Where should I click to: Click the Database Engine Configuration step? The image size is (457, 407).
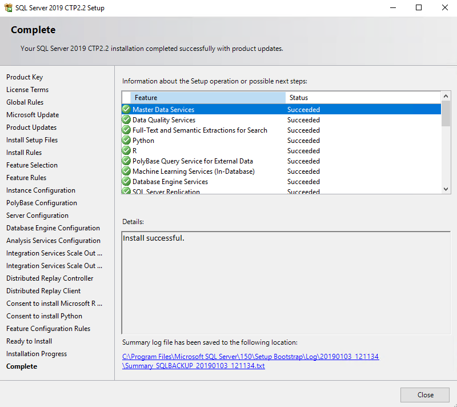point(53,228)
